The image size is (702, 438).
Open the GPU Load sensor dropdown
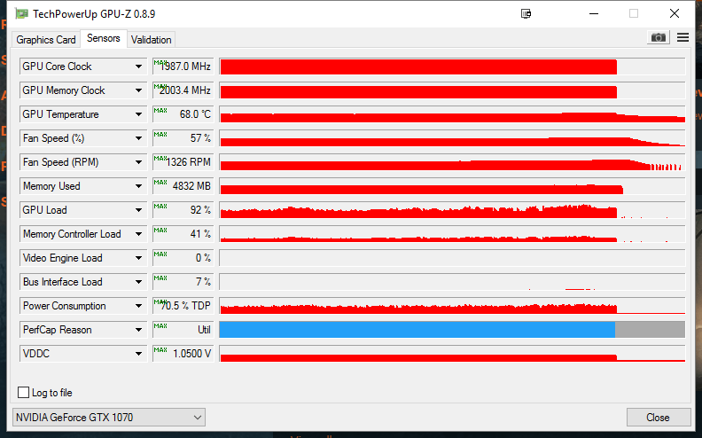(x=138, y=210)
